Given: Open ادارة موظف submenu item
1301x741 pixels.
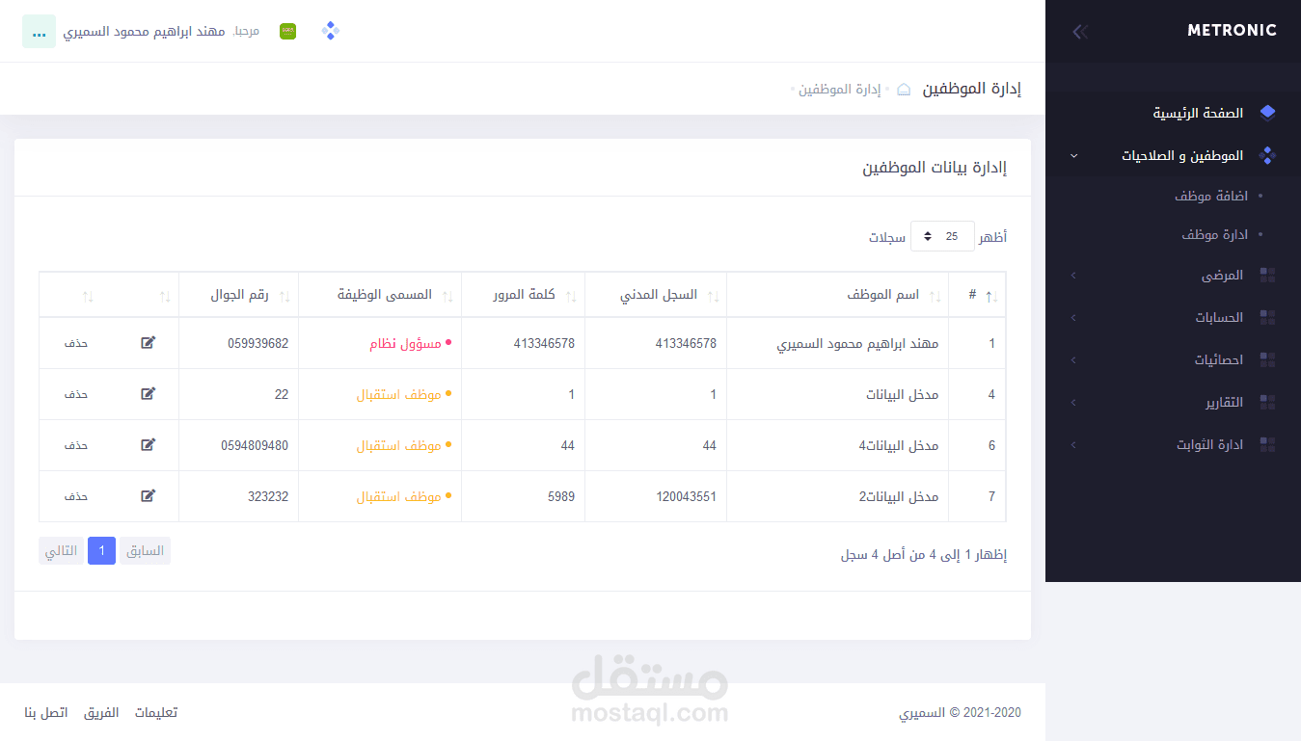Looking at the screenshot, I should [1215, 235].
